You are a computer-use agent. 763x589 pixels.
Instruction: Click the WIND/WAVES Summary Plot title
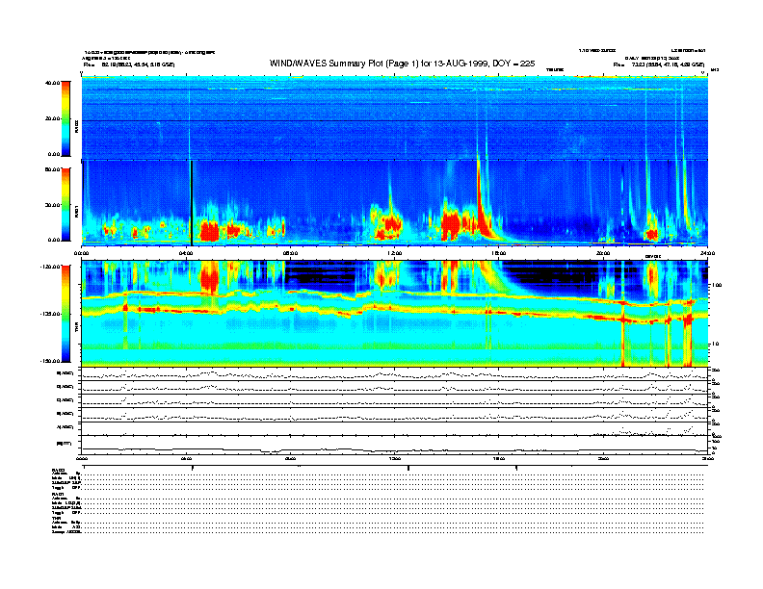[402, 64]
